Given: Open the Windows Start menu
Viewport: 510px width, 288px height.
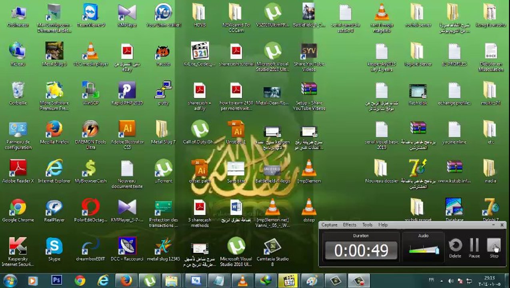Looking at the screenshot, I should [10, 281].
